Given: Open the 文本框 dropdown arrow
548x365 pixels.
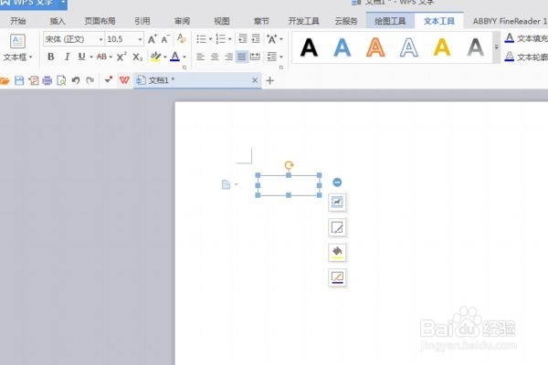Looking at the screenshot, I should click(x=31, y=57).
